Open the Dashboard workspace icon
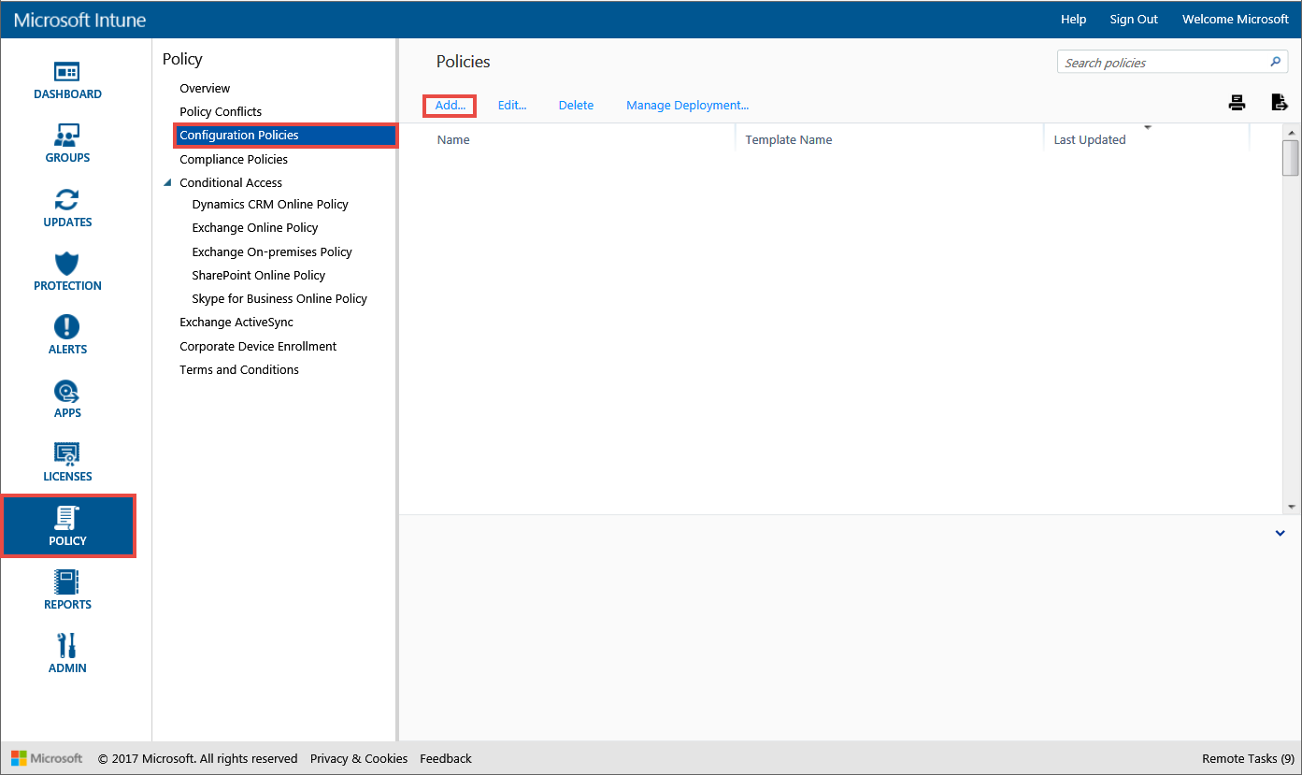 pyautogui.click(x=67, y=72)
